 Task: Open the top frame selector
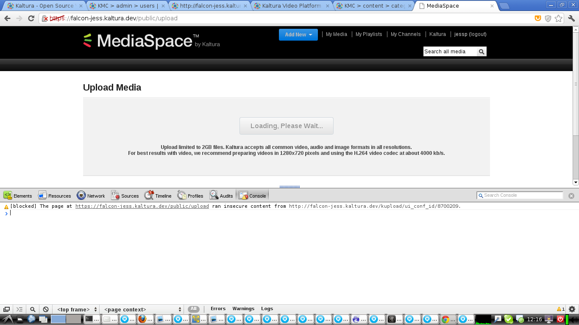pos(77,309)
